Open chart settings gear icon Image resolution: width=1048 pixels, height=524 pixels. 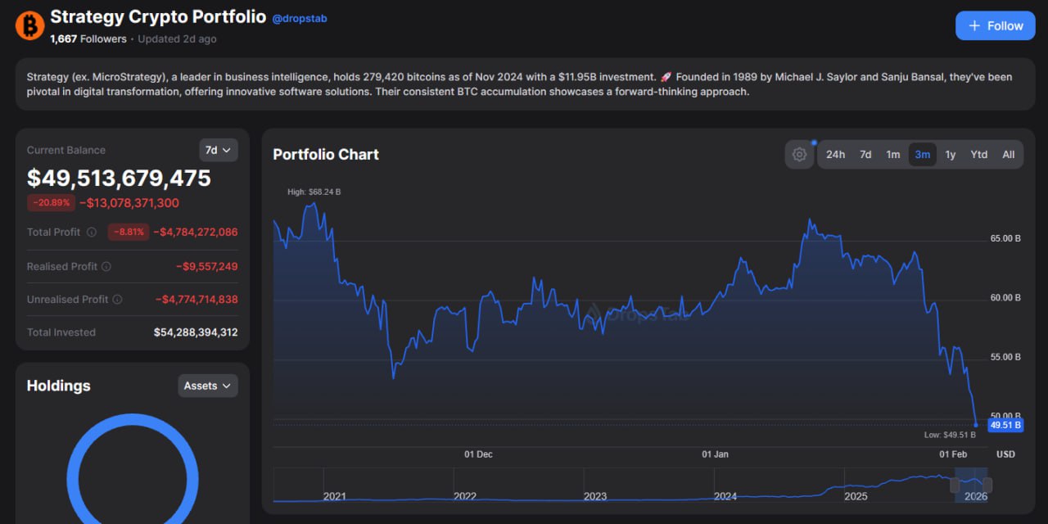(x=799, y=155)
